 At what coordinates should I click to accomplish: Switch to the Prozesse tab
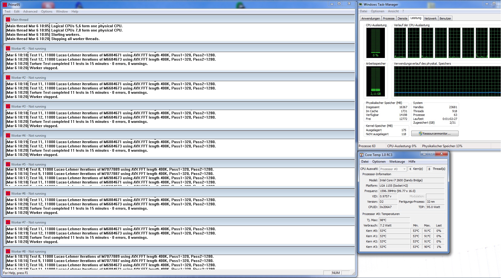(388, 18)
